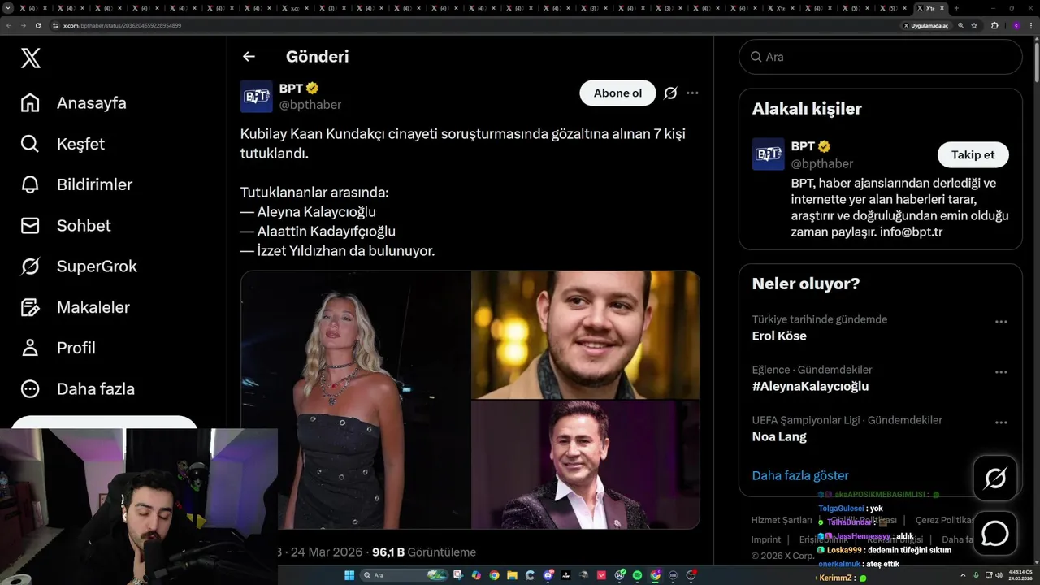The height and width of the screenshot is (585, 1040).
Task: Open Keşfet search icon in sidebar
Action: tap(30, 144)
